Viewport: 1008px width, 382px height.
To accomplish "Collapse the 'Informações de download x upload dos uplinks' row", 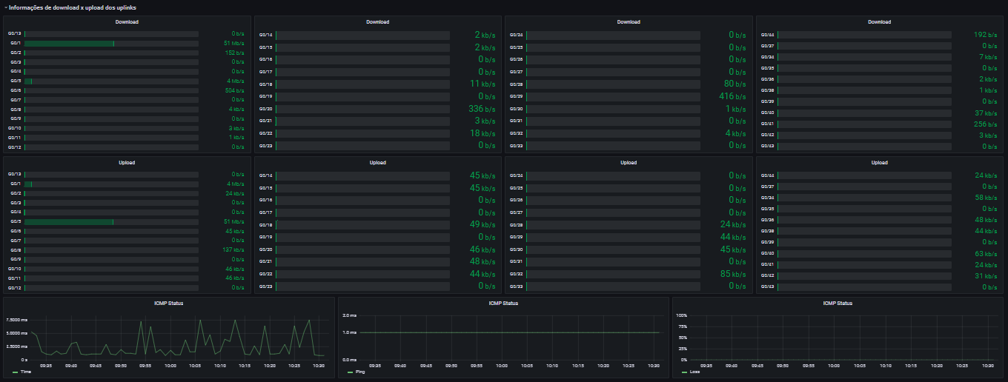I will (71, 7).
